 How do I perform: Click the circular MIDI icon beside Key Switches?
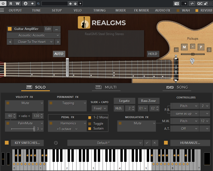(x=56, y=143)
